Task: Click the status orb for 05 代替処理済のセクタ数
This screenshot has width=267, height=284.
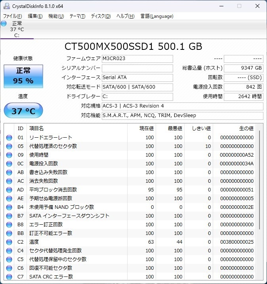Action: pos(9,146)
